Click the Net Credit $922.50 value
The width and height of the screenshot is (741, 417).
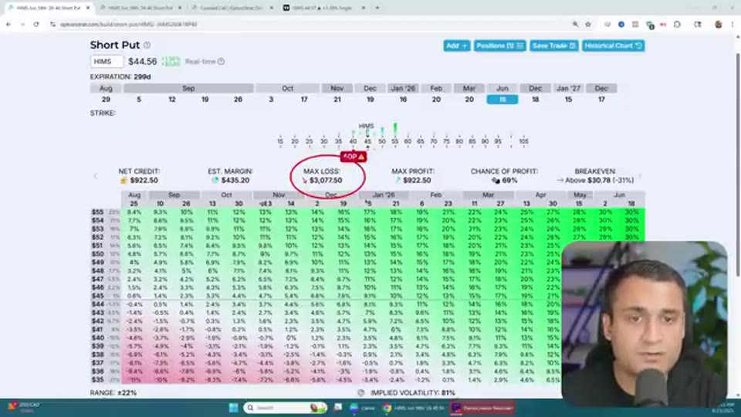144,181
